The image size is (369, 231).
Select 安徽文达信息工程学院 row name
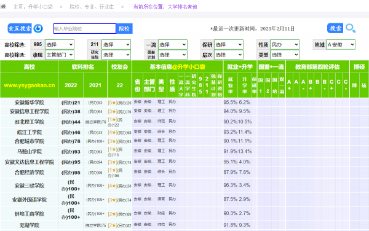(x=30, y=162)
